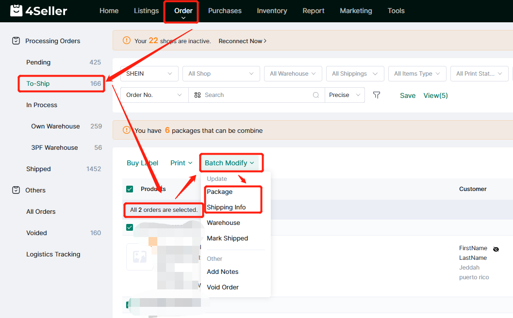Open the advanced filter funnel icon
The image size is (513, 318).
click(376, 95)
